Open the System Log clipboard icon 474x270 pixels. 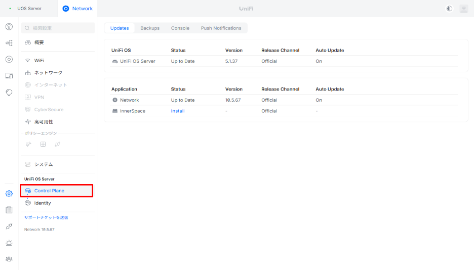(x=9, y=210)
